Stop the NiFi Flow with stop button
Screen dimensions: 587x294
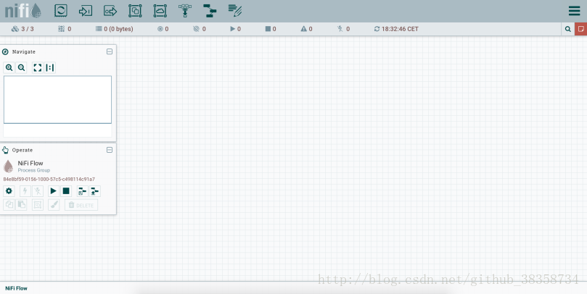[66, 191]
